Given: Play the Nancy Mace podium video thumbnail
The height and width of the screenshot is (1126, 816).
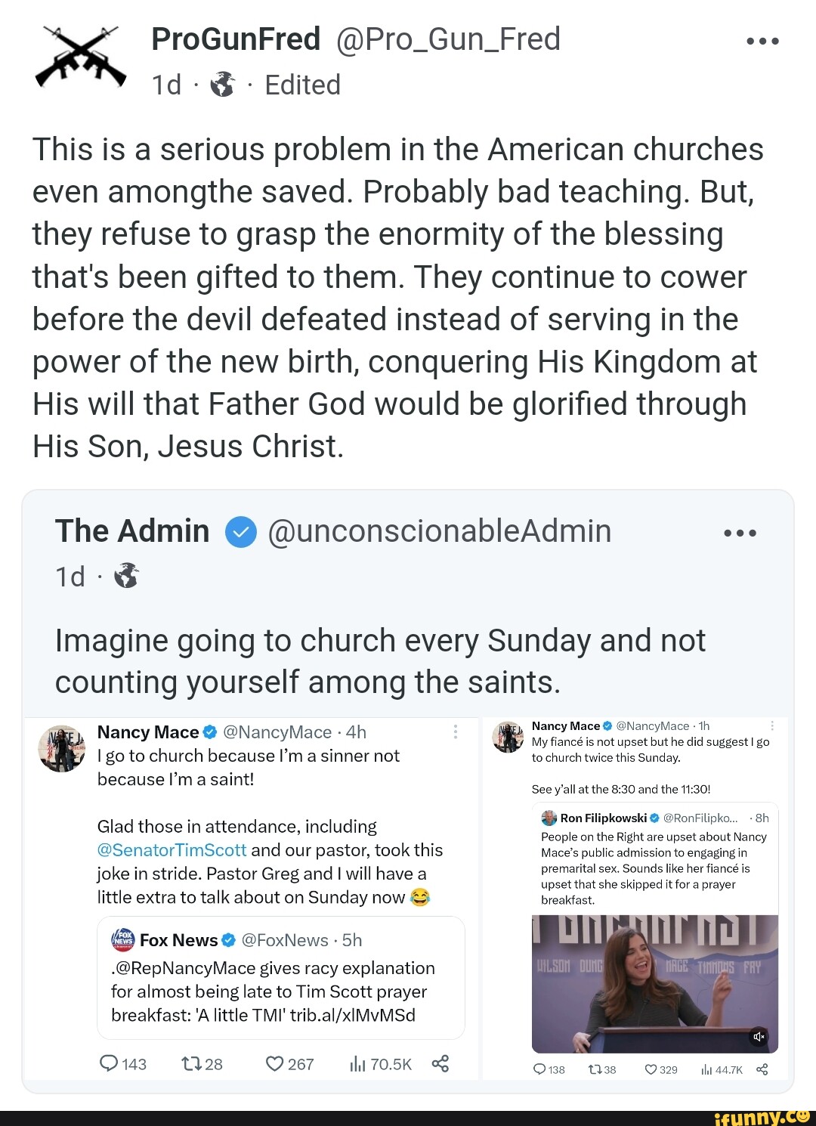Looking at the screenshot, I should coord(654,984).
